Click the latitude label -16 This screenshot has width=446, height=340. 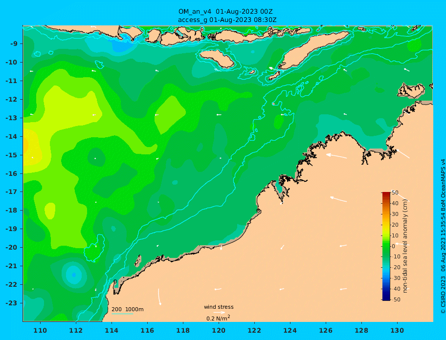point(12,173)
